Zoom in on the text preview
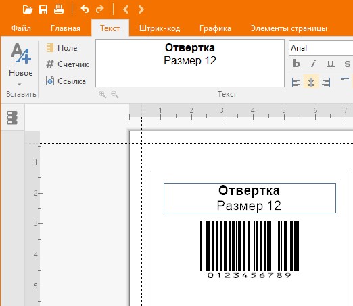 103,94
